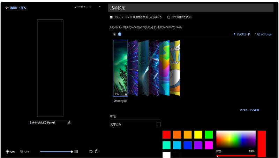
Task: Select the Standby 01 aurora thumbnail
Action: click(x=120, y=68)
